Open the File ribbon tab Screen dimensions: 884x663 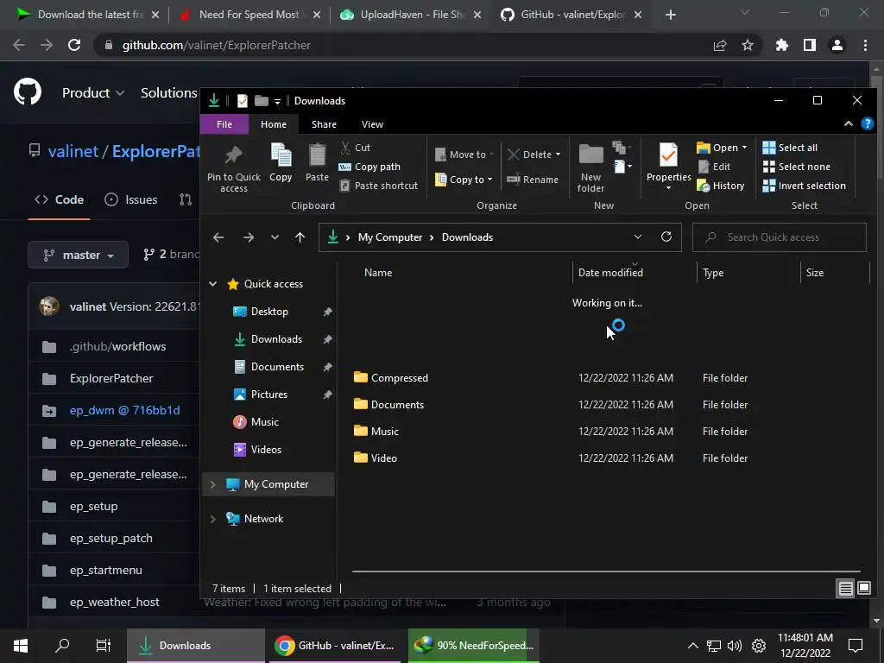point(224,124)
